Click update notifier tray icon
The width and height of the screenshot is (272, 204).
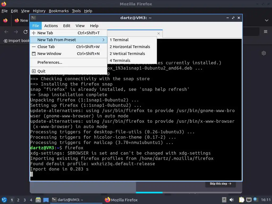pyautogui.click(x=256, y=199)
